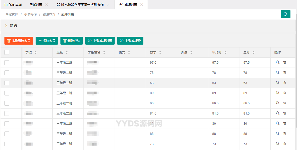View details for the 97.5 score row
This screenshot has height=150, width=297.
click(x=278, y=62)
